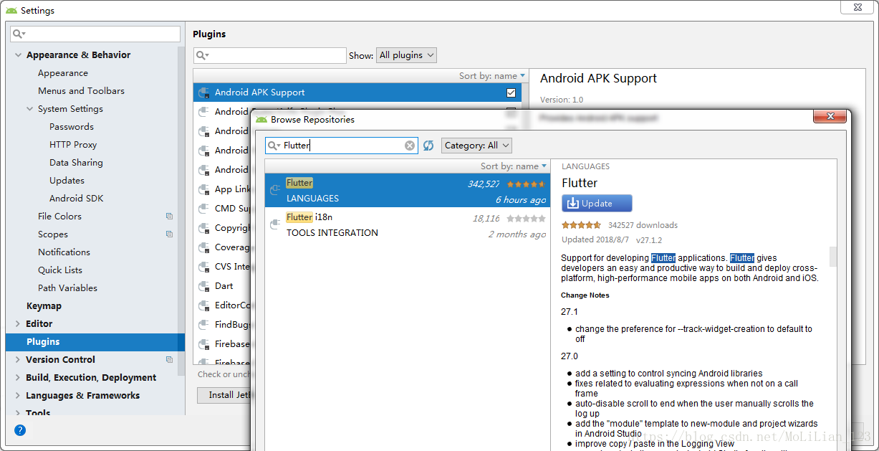Open Data Sharing settings
This screenshot has width=879, height=451.
(x=76, y=163)
